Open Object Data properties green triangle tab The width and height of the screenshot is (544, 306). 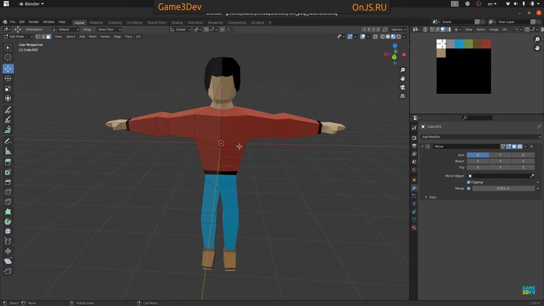414,220
